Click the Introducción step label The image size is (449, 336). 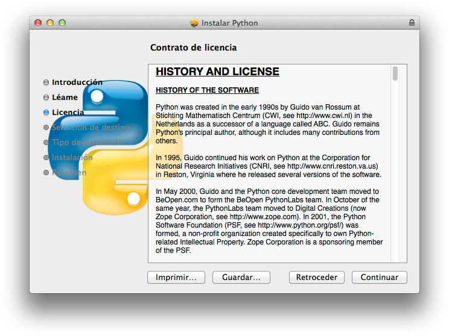[x=77, y=82]
